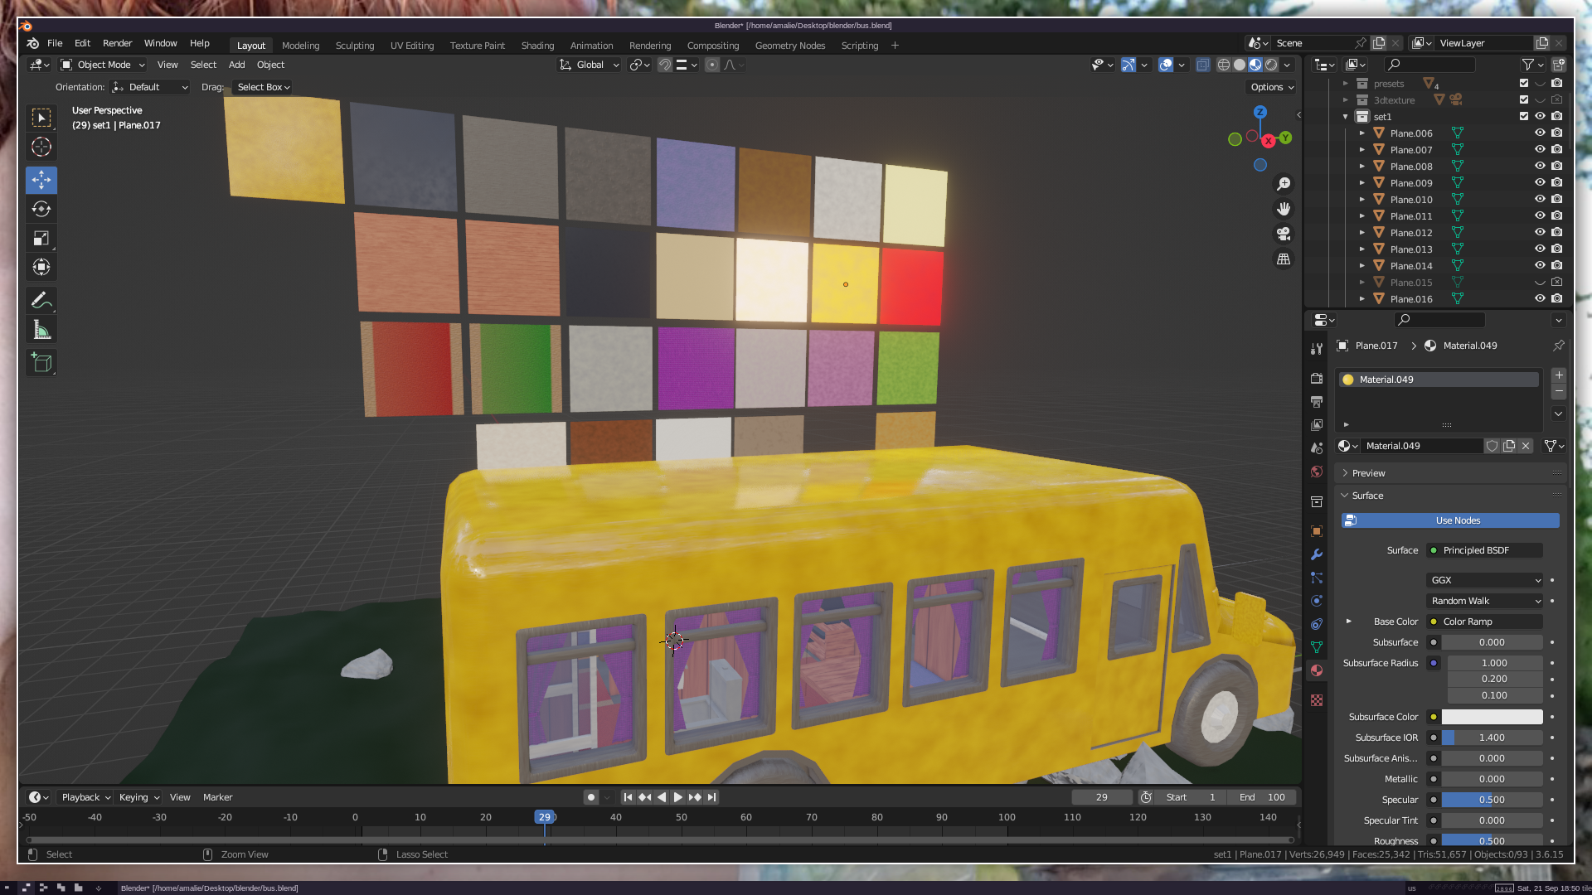
Task: Uncheck the presets collection checkbox
Action: click(x=1524, y=83)
